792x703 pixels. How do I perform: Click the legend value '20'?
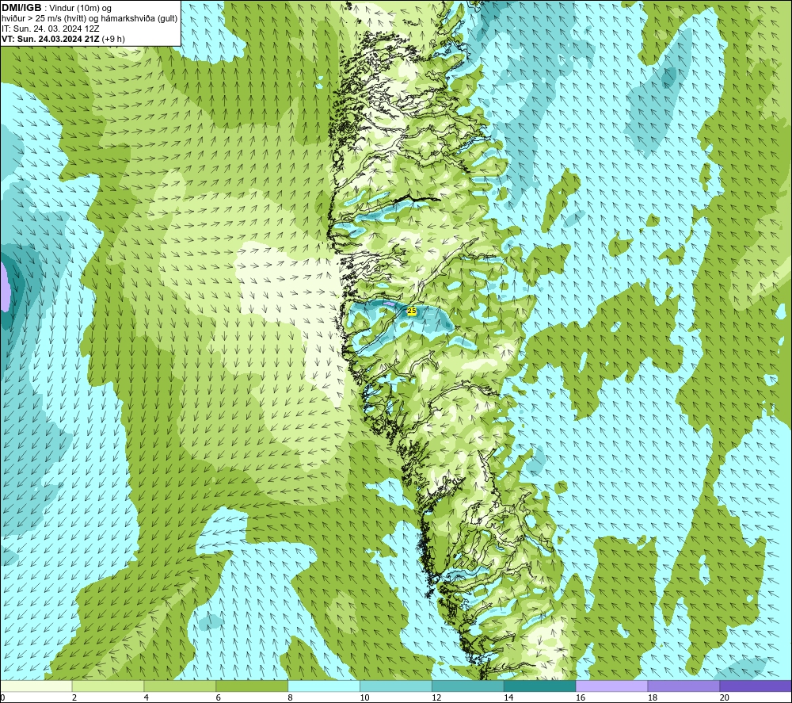click(x=725, y=698)
